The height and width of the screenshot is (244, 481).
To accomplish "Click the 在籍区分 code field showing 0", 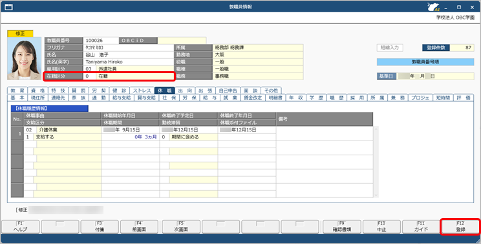I will coord(89,76).
